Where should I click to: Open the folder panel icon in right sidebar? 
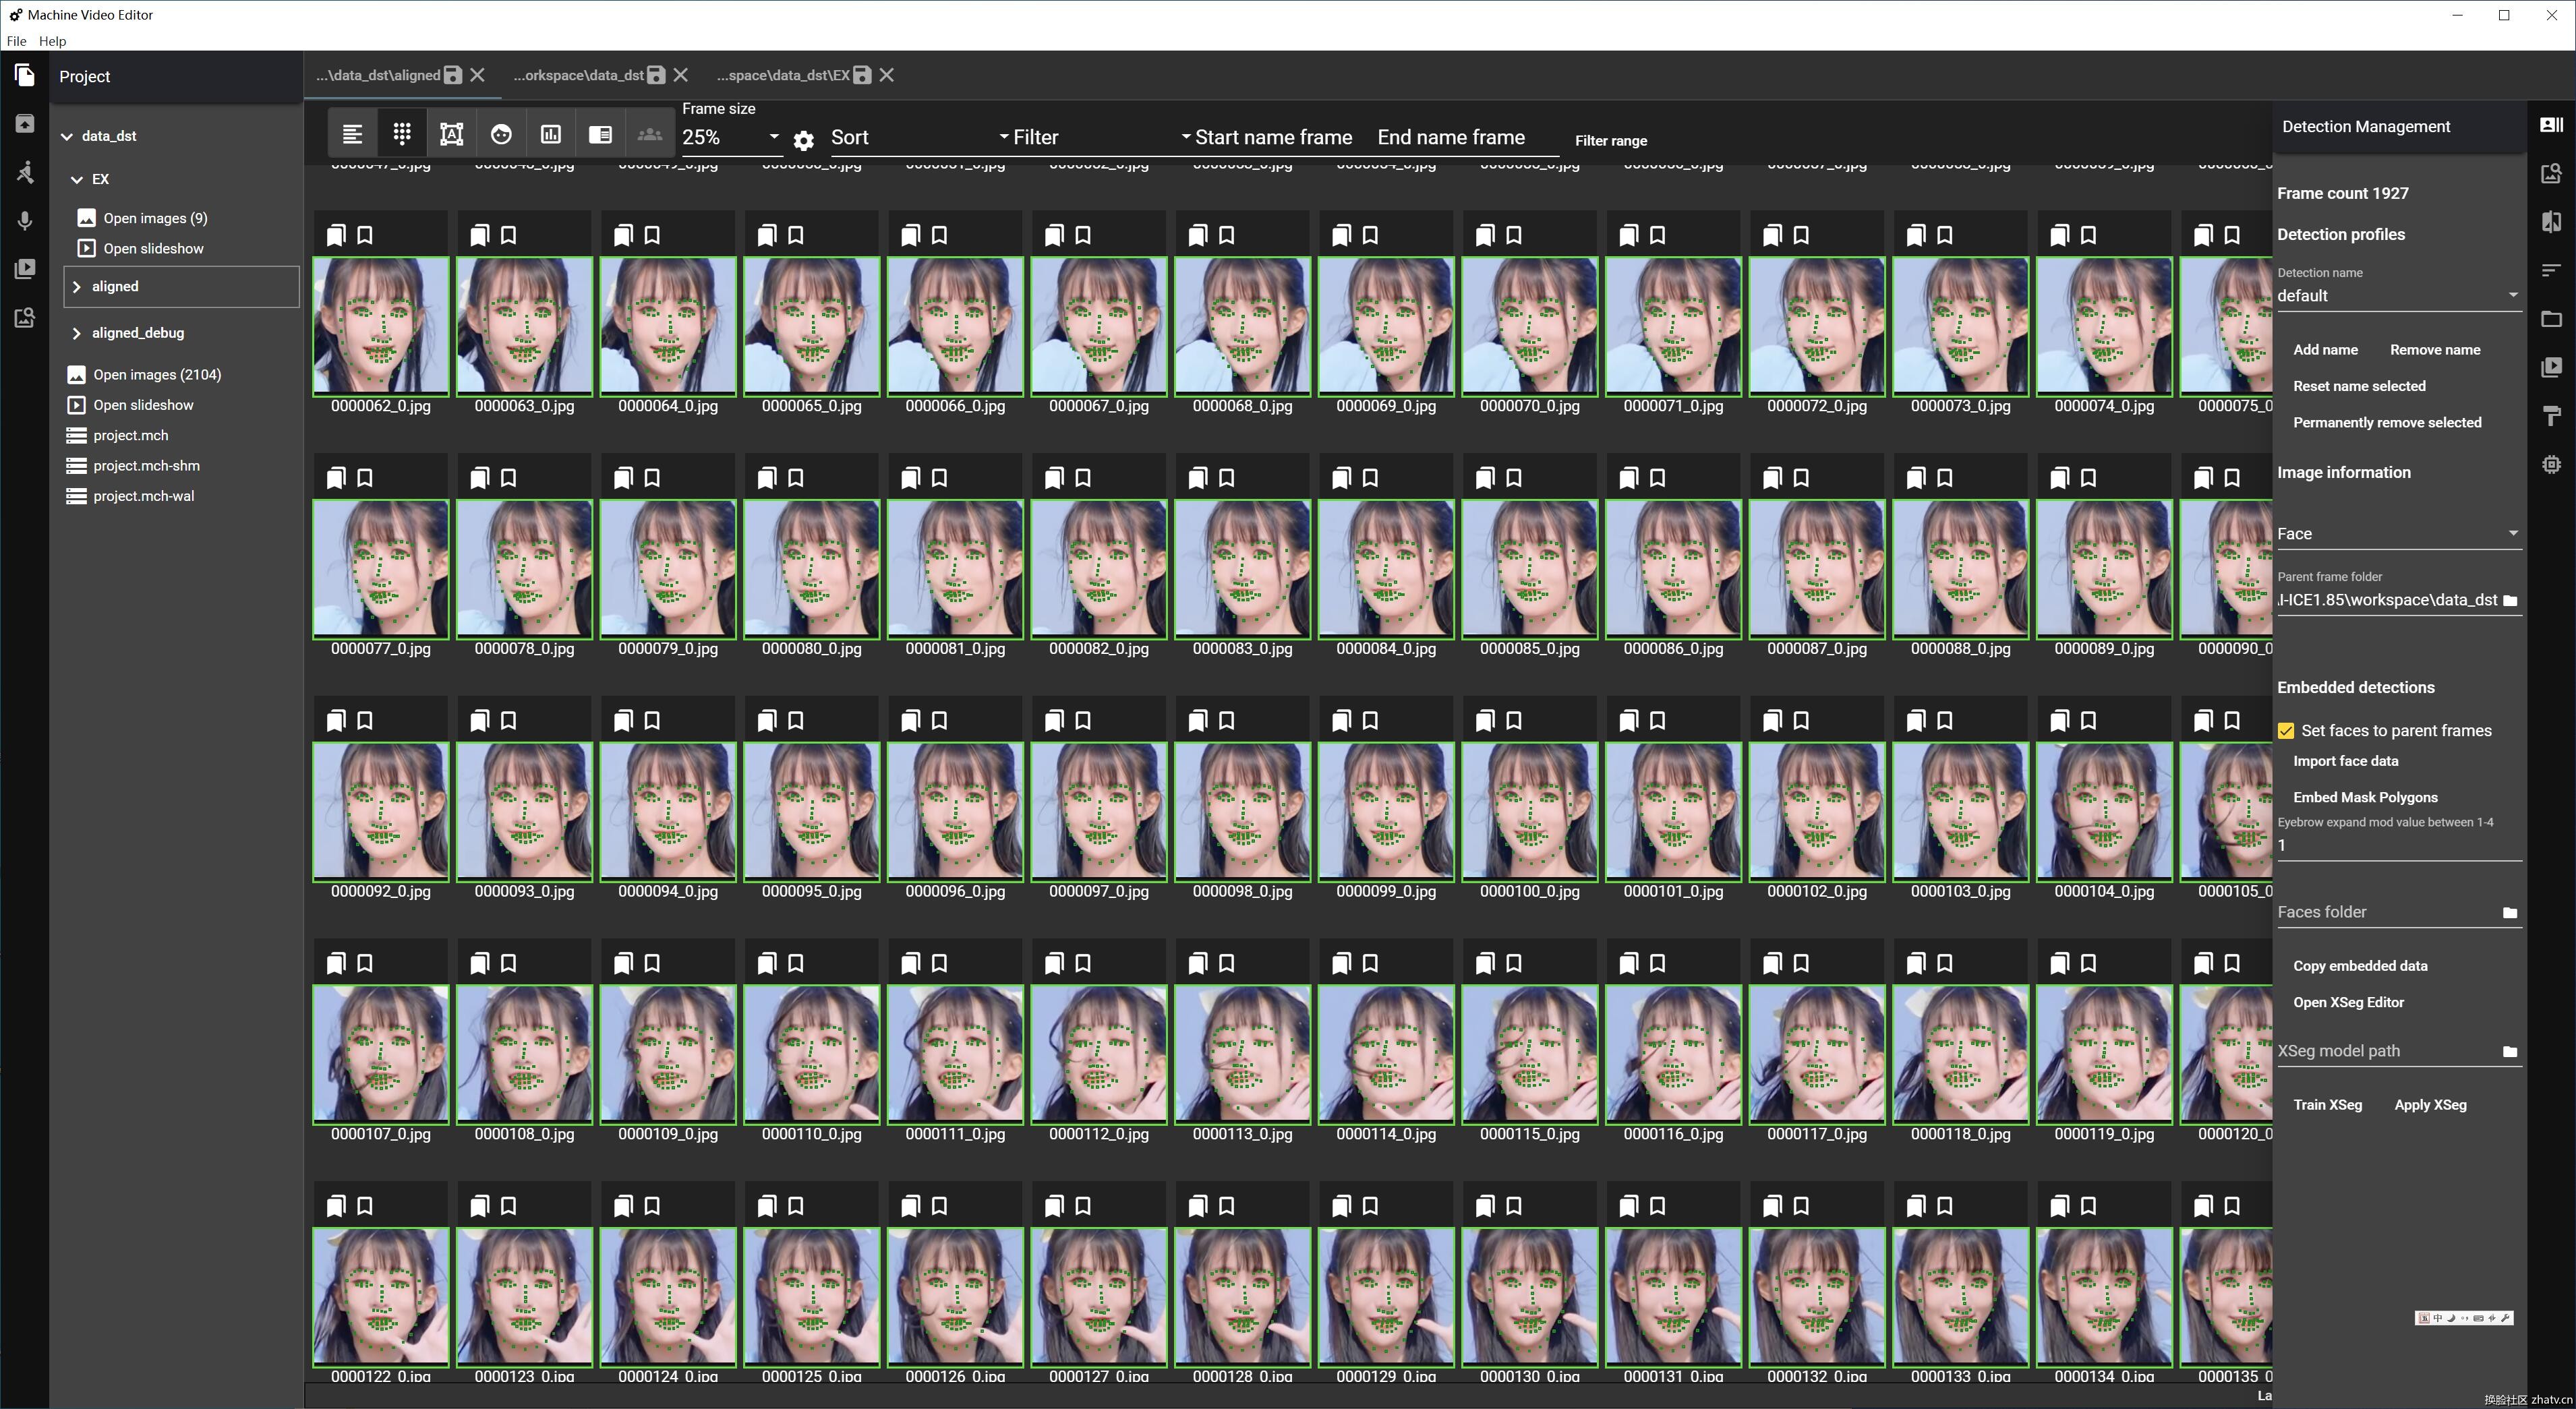(x=2551, y=319)
